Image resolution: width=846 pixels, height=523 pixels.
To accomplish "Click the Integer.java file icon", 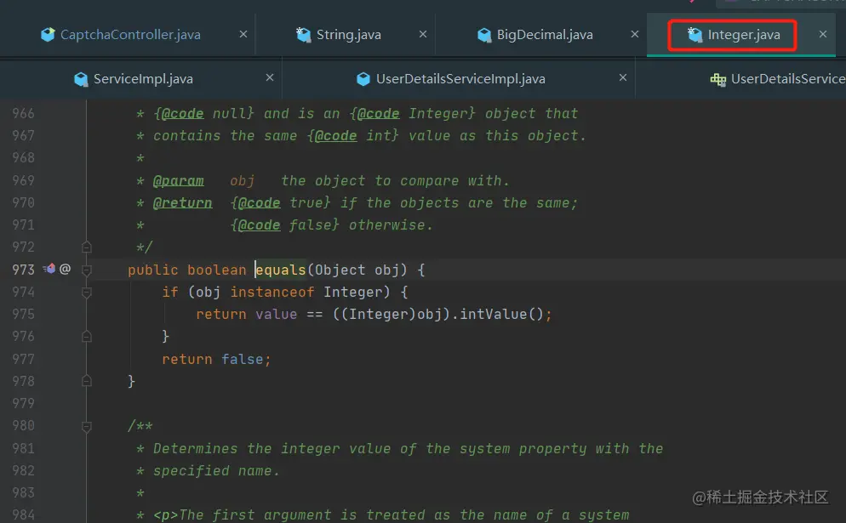I will click(695, 35).
